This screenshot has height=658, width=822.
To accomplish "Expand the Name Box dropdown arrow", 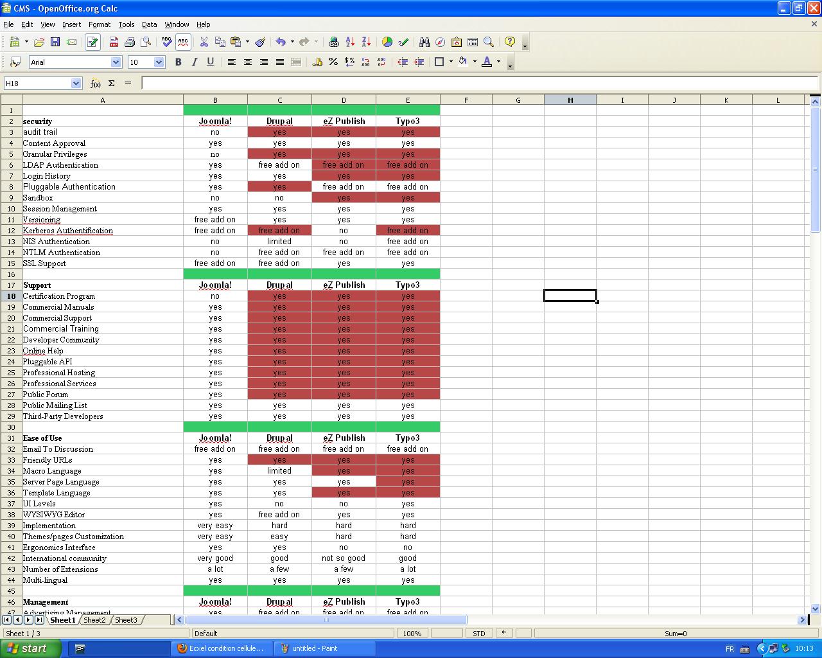I will [76, 83].
